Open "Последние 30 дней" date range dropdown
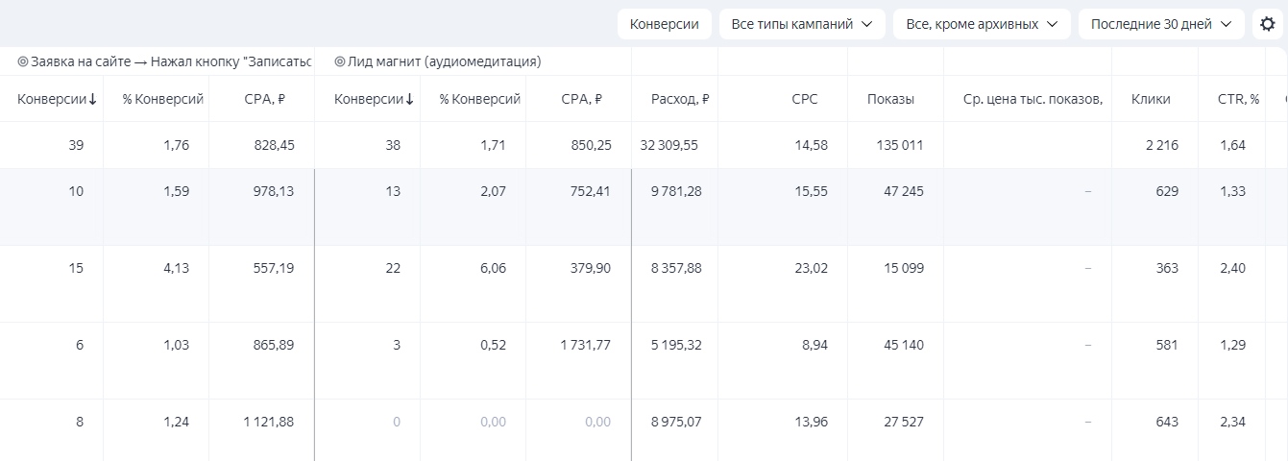The image size is (1288, 461). (x=1160, y=24)
